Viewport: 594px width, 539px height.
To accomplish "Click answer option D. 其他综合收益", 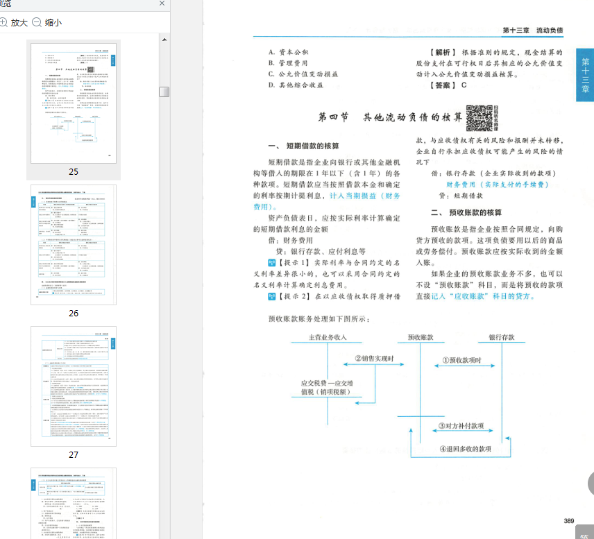I will tap(296, 85).
